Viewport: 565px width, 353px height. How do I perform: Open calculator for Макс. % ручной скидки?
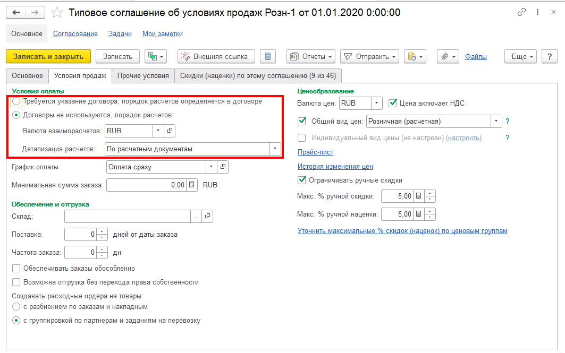pyautogui.click(x=419, y=196)
